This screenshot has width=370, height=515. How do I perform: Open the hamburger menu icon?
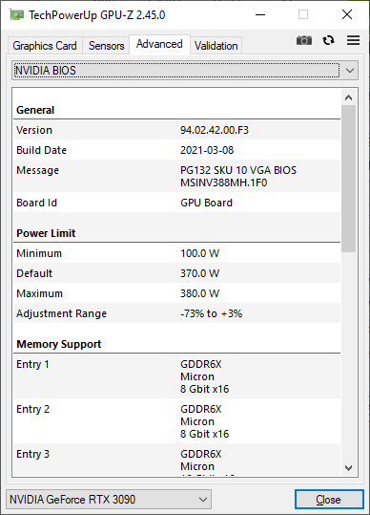[353, 40]
